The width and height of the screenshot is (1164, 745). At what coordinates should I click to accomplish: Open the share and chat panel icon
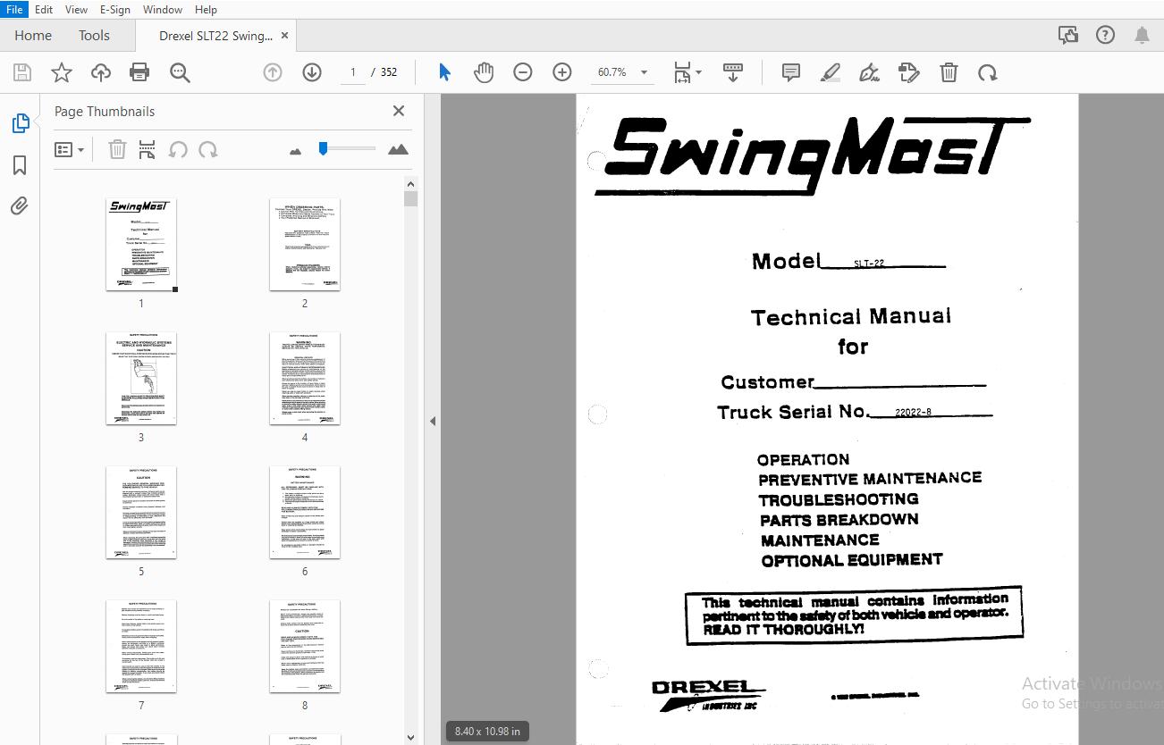coord(1067,35)
